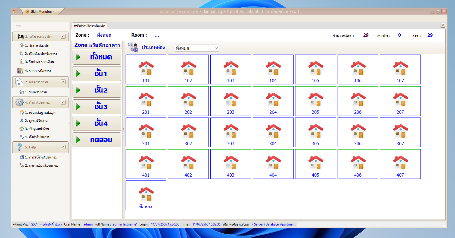Viewport: 455px width, 238px height.
Task: Select room 203 house icon
Action: tap(231, 100)
